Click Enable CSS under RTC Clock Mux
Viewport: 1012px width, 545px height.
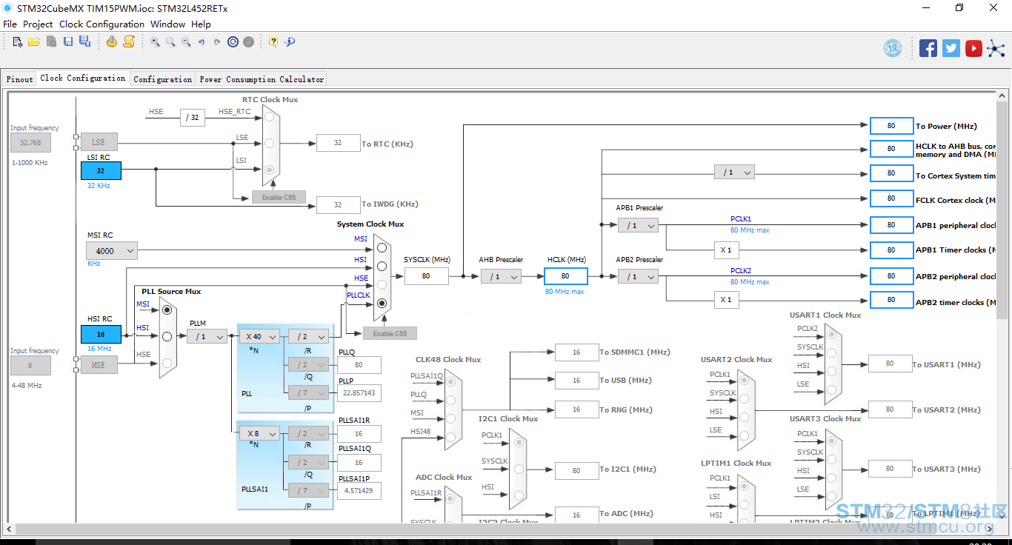click(x=279, y=197)
